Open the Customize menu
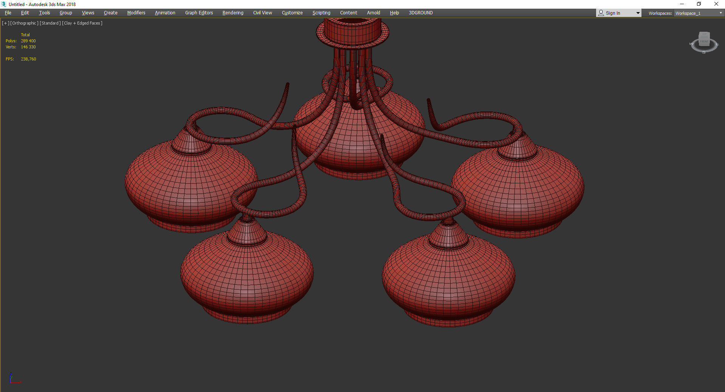 pyautogui.click(x=292, y=13)
